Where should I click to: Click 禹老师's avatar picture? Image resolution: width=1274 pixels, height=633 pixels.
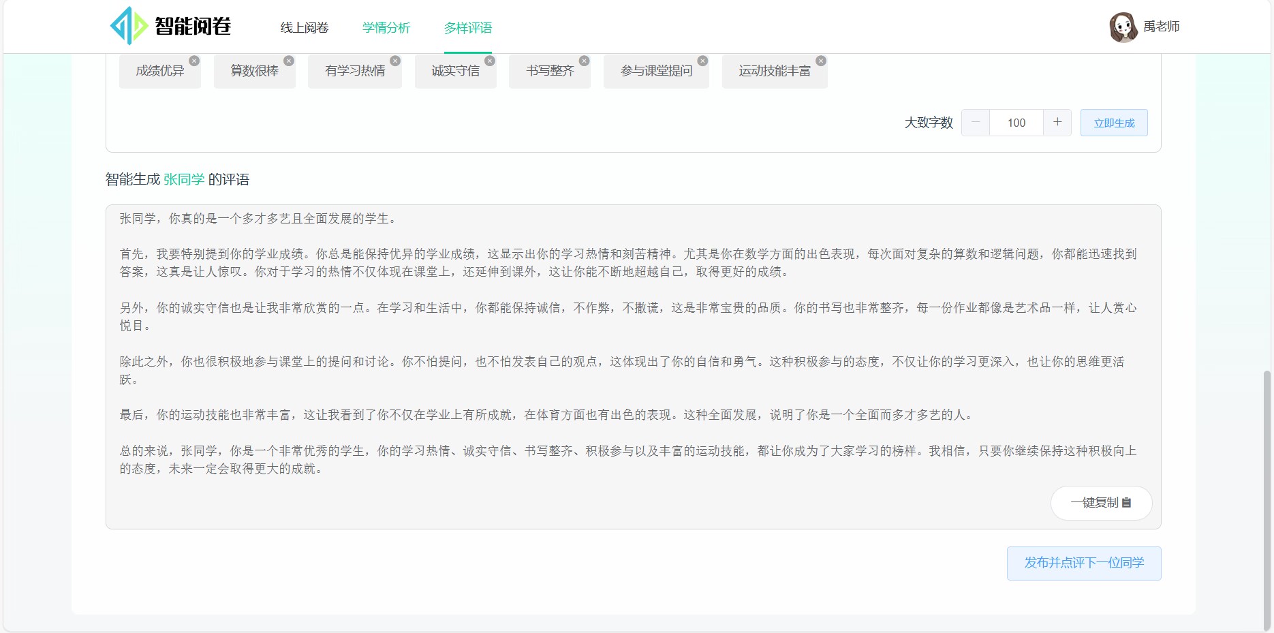click(1125, 27)
